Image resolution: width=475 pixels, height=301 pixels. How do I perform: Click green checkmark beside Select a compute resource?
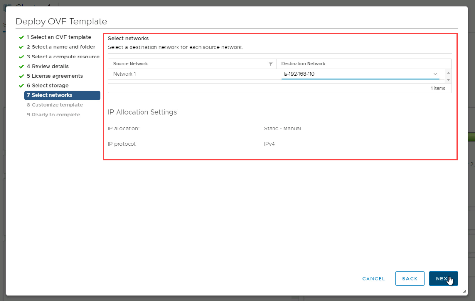pyautogui.click(x=21, y=57)
